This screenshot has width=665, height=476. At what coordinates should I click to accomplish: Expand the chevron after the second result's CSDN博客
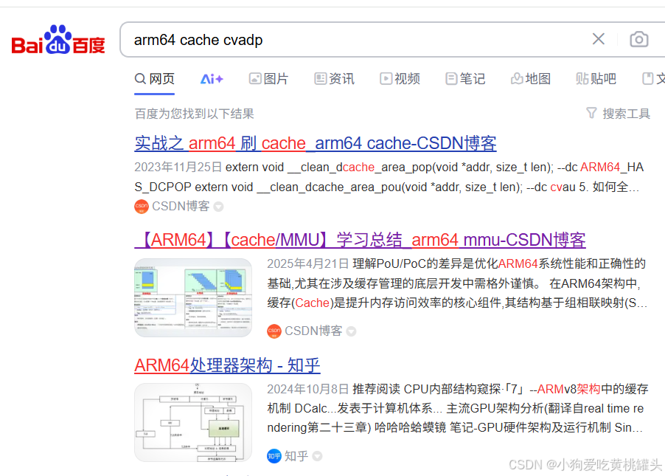pos(351,331)
